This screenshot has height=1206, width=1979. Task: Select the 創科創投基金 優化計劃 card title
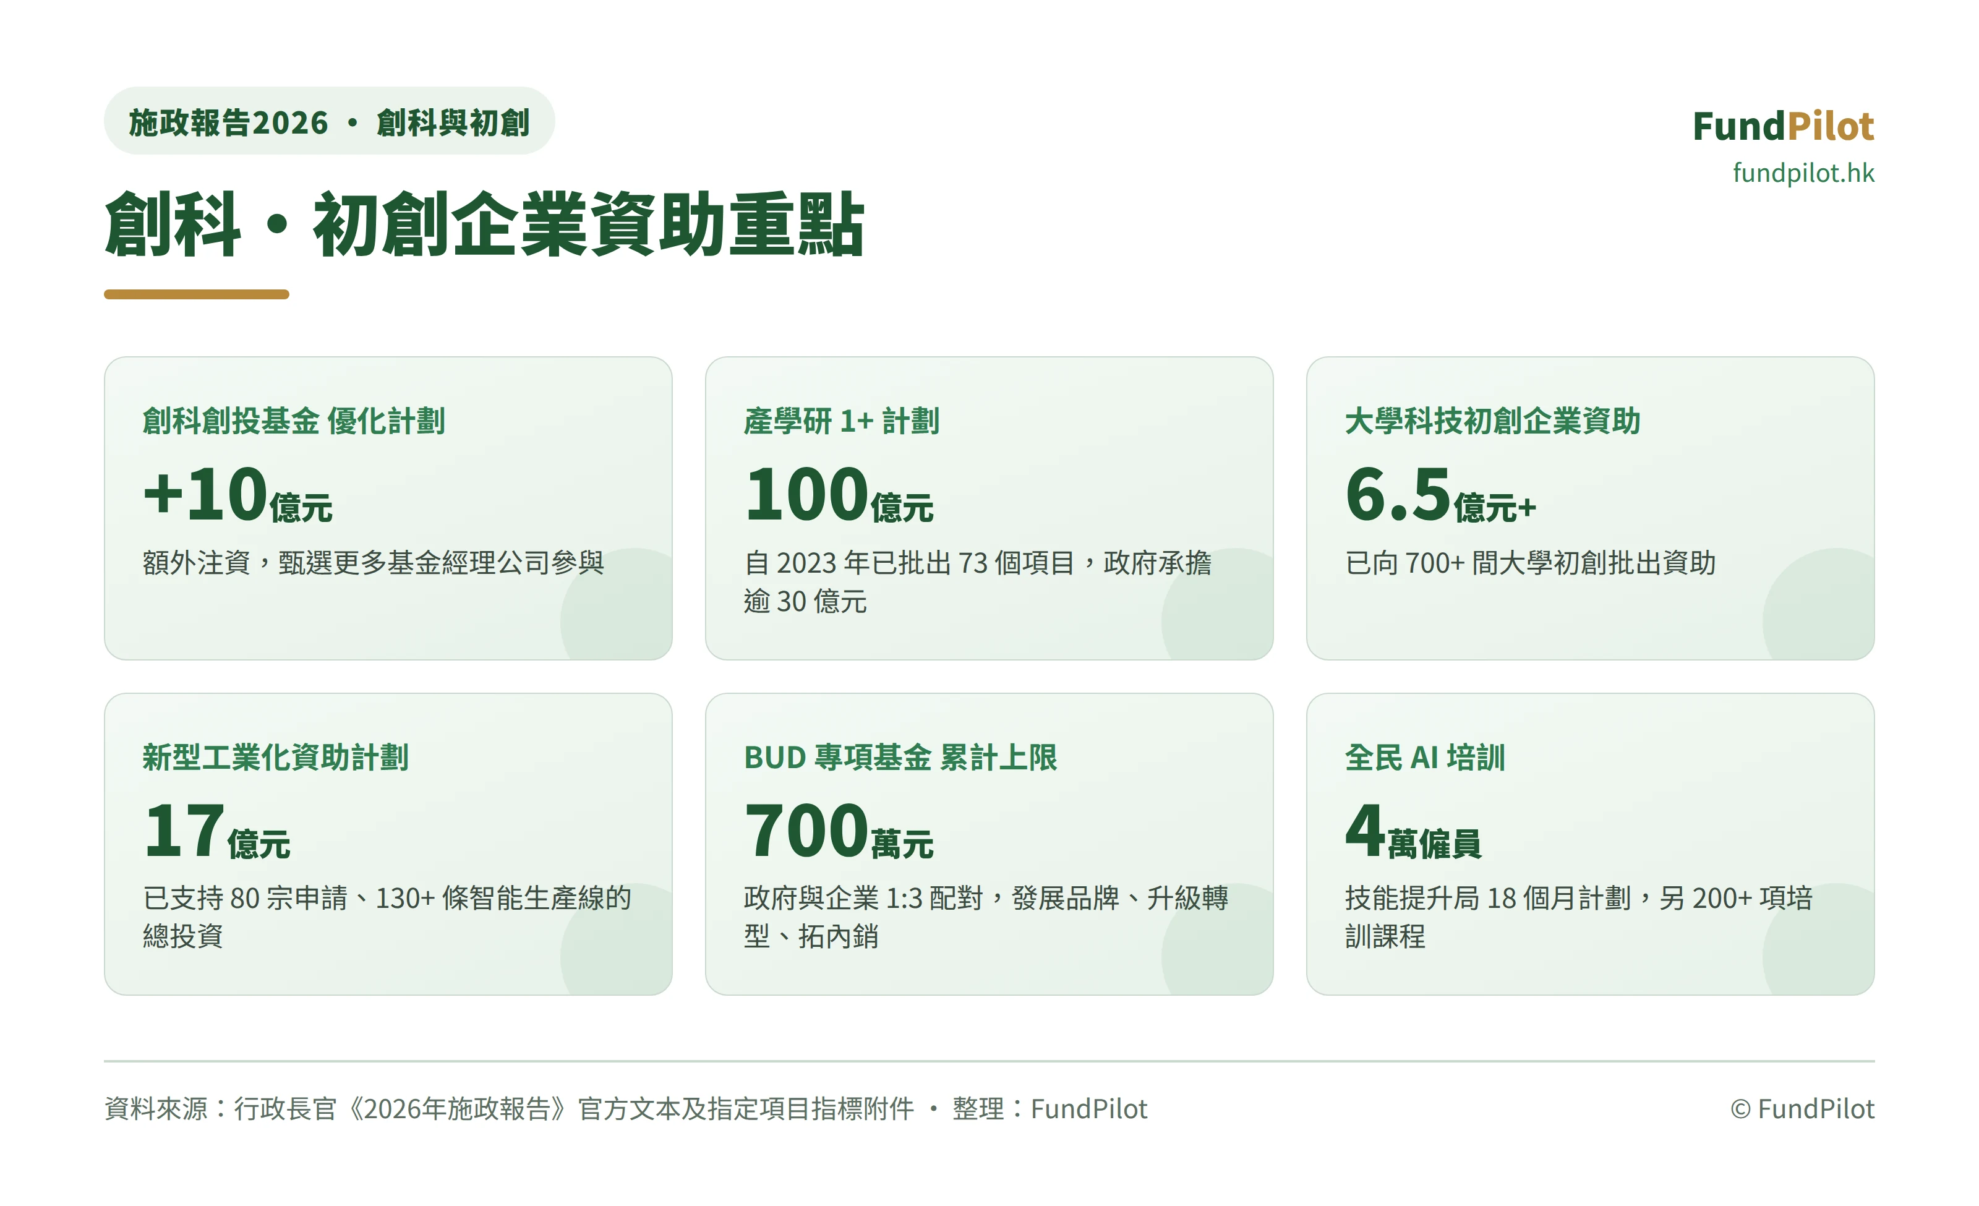coord(293,421)
